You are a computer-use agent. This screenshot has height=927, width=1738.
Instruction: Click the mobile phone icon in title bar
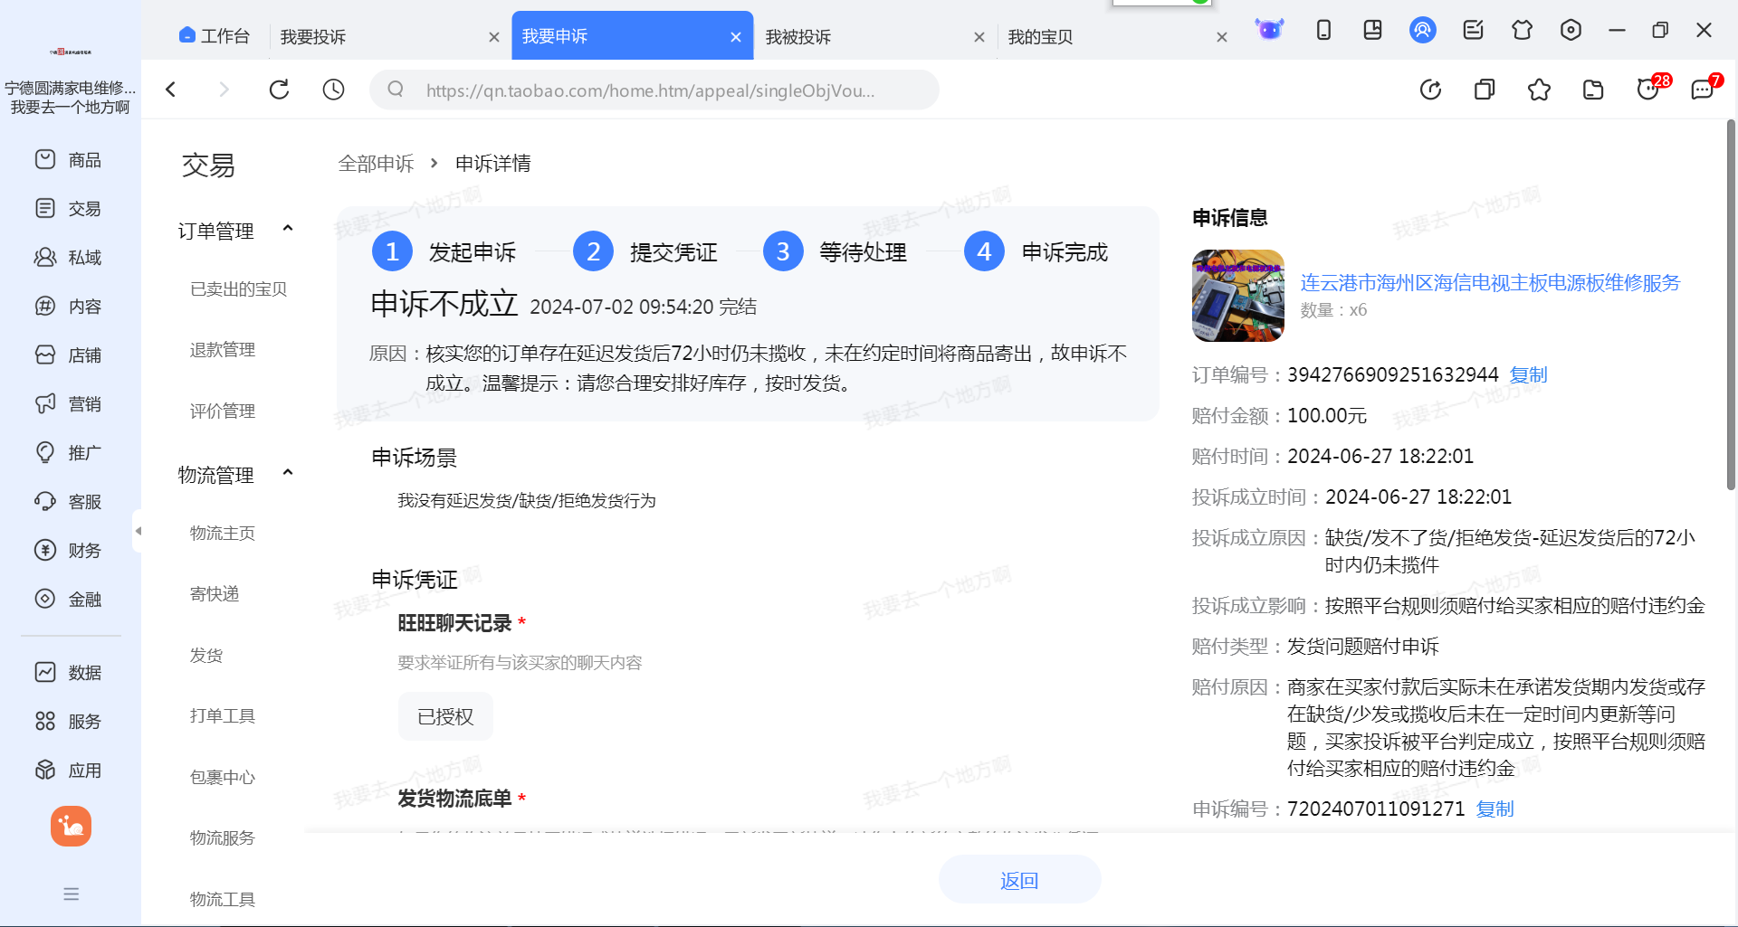(1323, 30)
